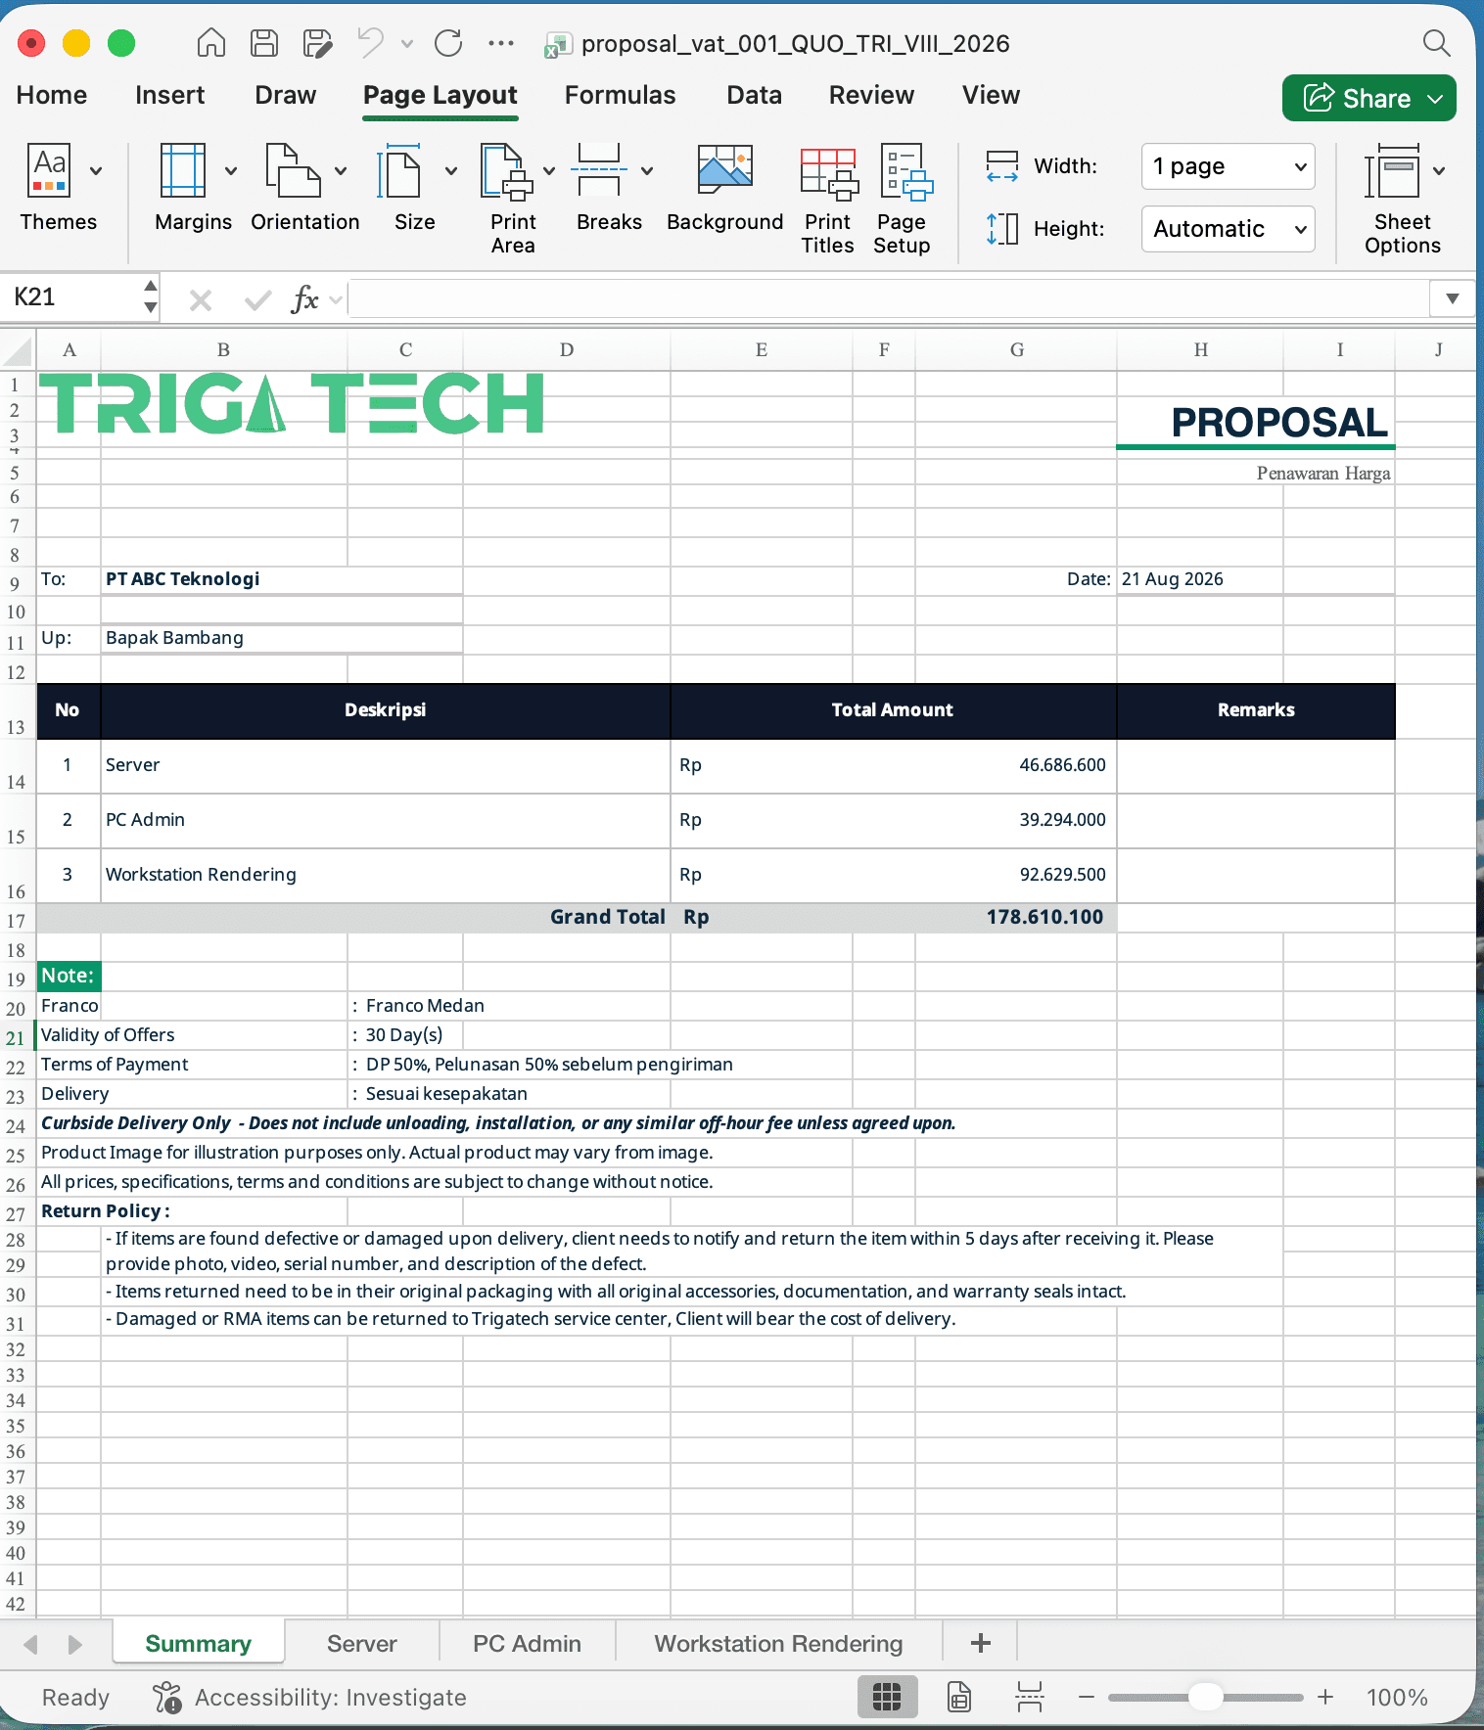Click the Name Box showing K21

coord(70,297)
